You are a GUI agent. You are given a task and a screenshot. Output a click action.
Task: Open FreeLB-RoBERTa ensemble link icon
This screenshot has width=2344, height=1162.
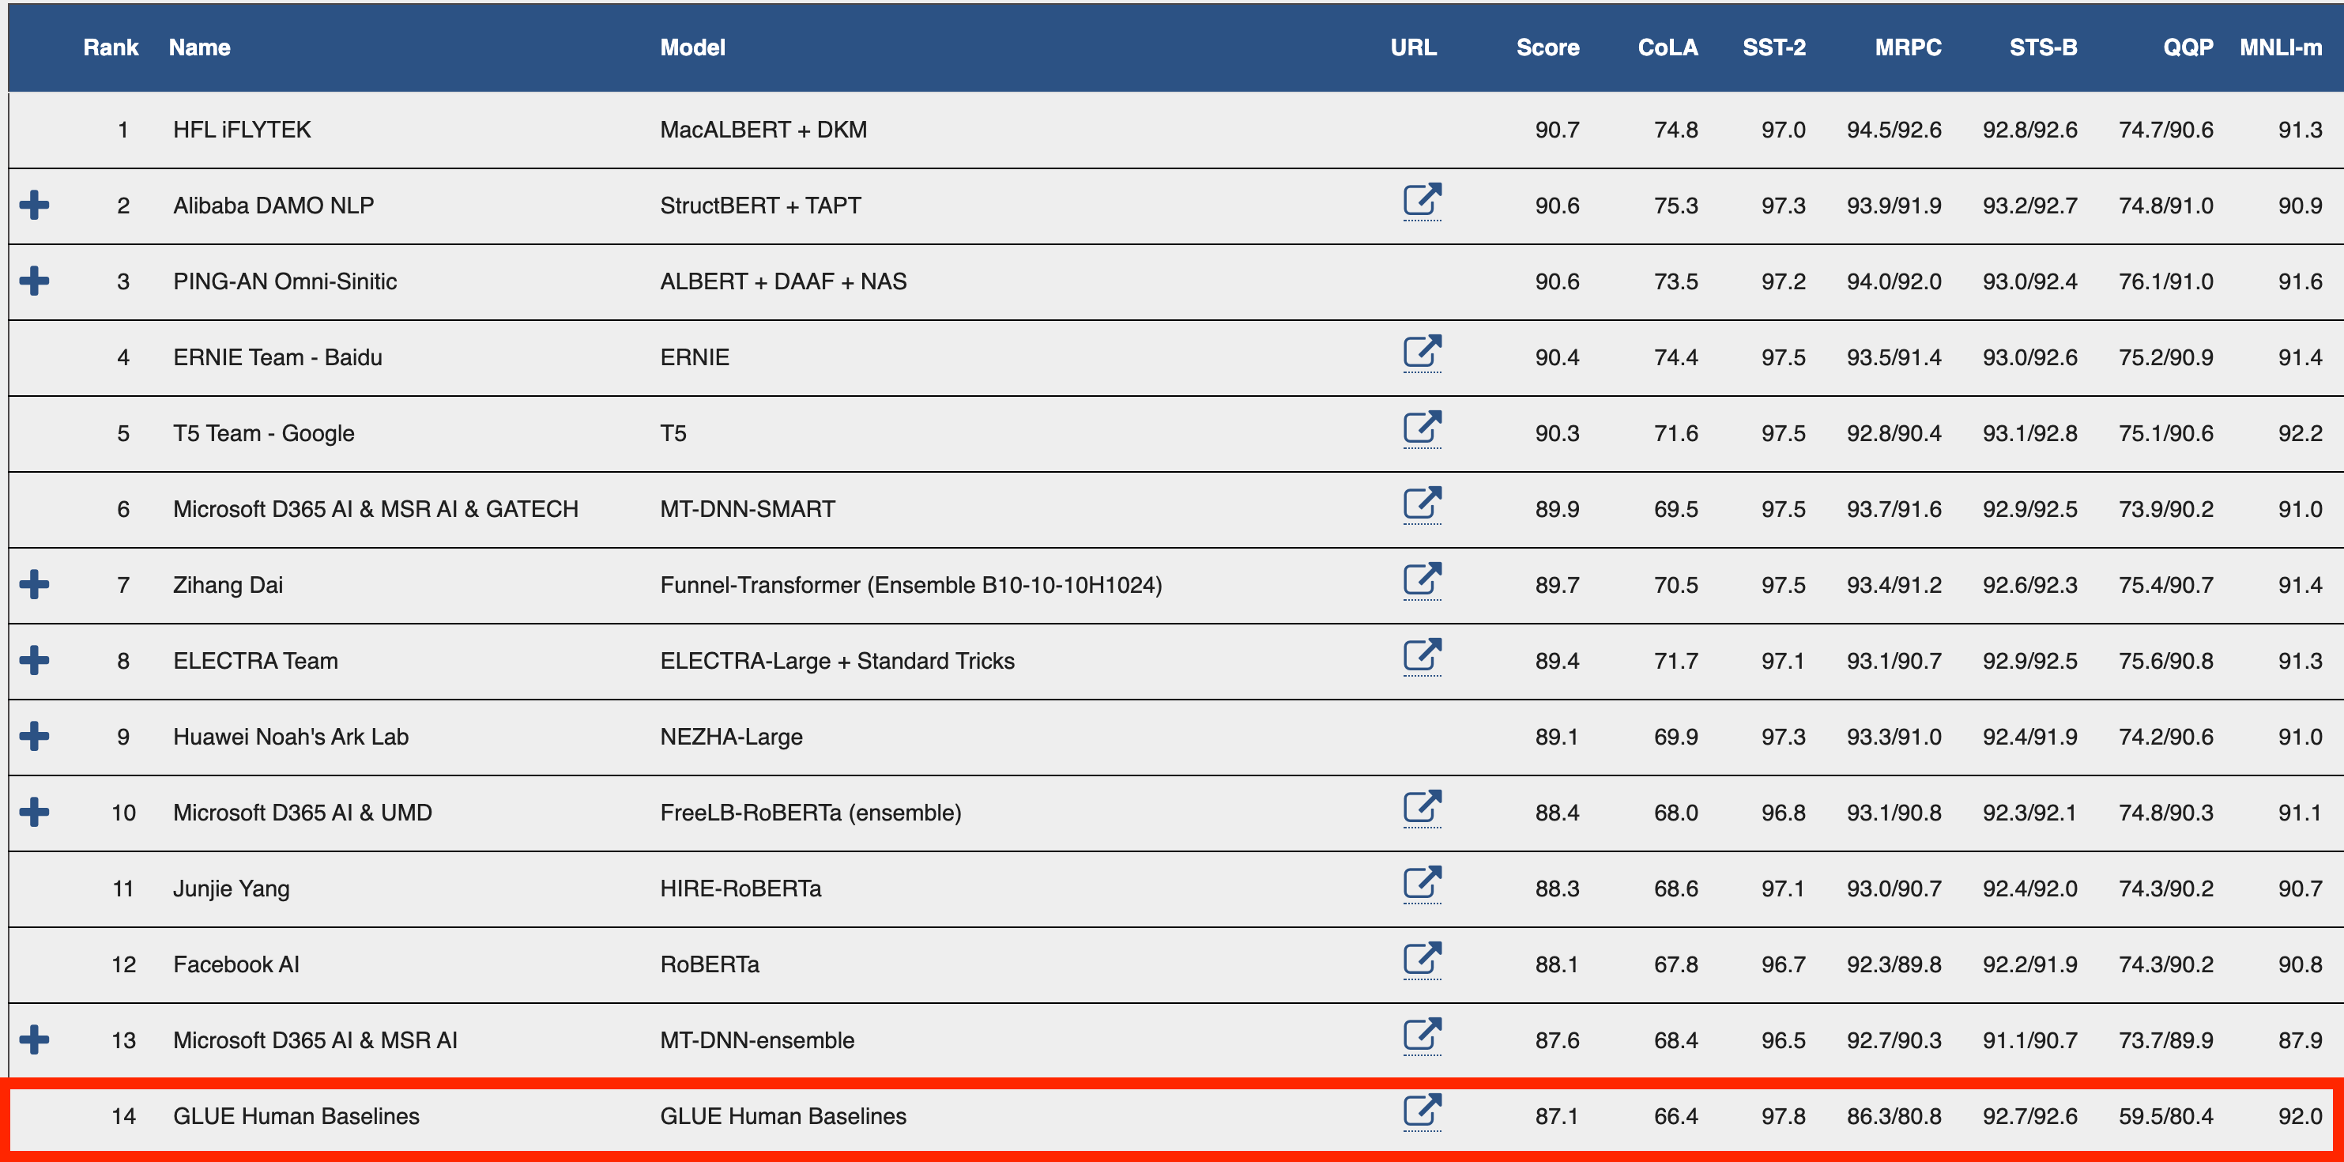click(x=1421, y=807)
